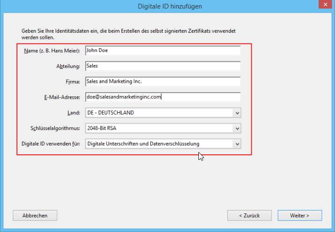Go back with the Zurück button
335x232 pixels.
(x=249, y=215)
